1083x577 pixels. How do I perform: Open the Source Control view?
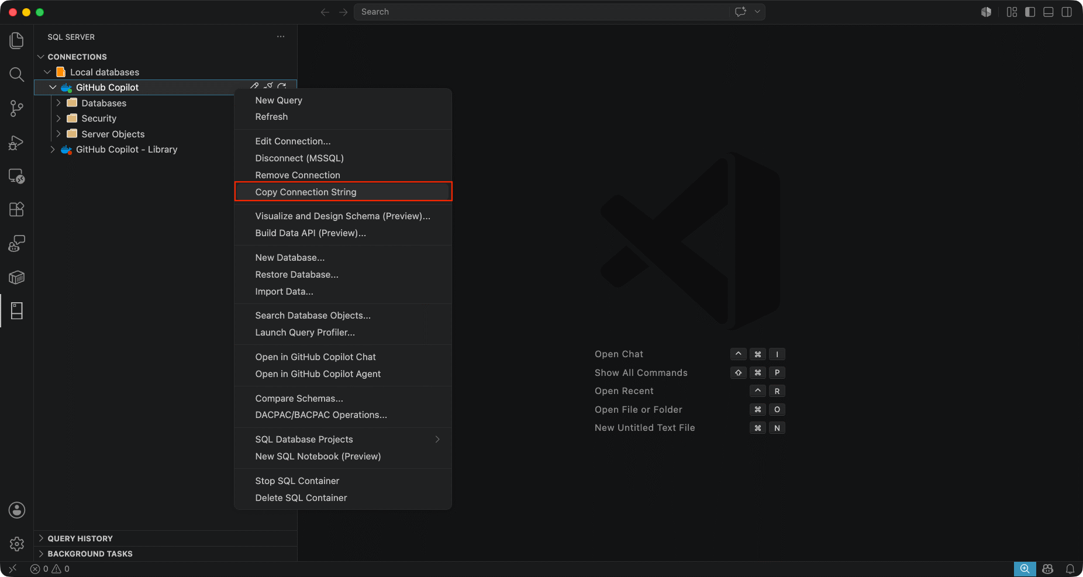[17, 108]
